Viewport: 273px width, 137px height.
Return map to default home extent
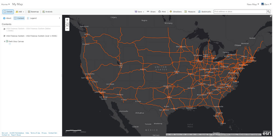[x=67, y=24]
